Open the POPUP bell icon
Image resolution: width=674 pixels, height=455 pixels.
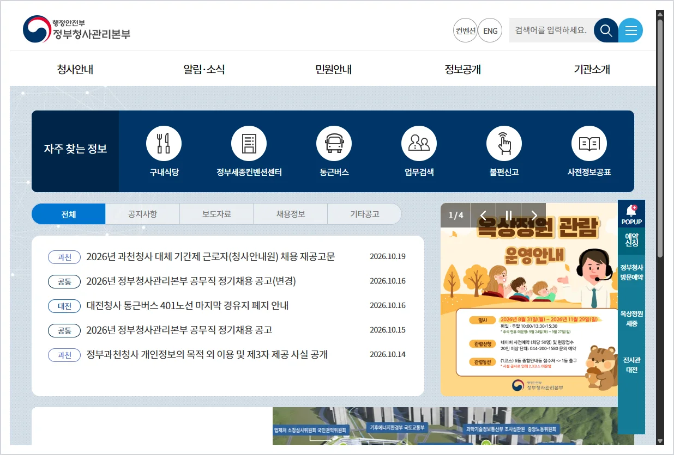[x=631, y=214]
